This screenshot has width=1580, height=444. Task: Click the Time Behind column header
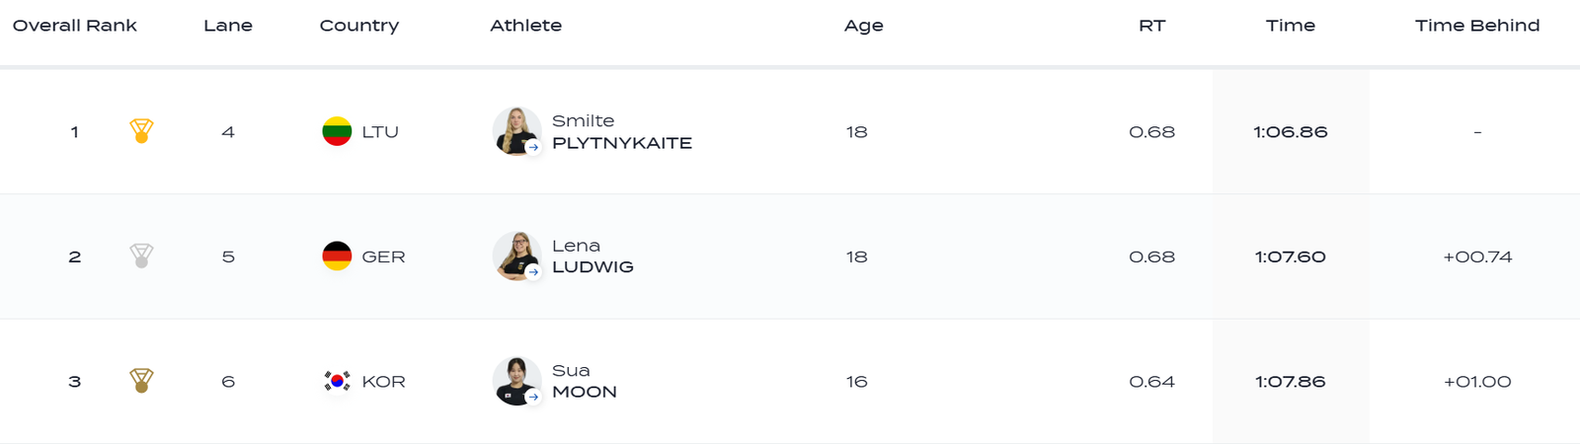coord(1476,26)
